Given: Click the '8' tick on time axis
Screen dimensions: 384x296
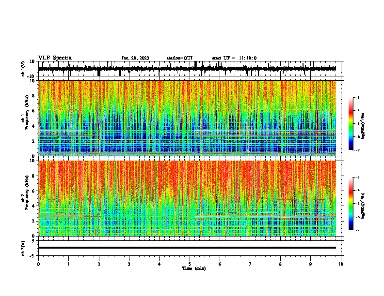Looking at the screenshot, I should (280, 264).
